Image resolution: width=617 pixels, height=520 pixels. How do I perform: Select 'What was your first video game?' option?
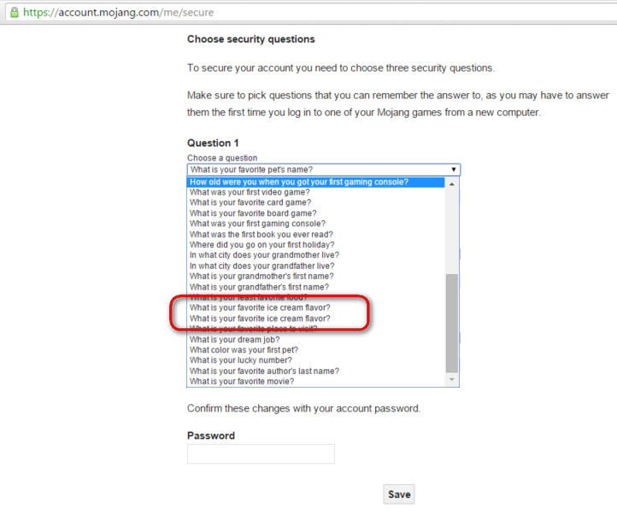coord(250,192)
